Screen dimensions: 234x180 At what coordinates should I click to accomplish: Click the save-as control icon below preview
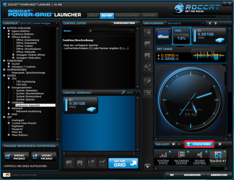(x=80, y=163)
